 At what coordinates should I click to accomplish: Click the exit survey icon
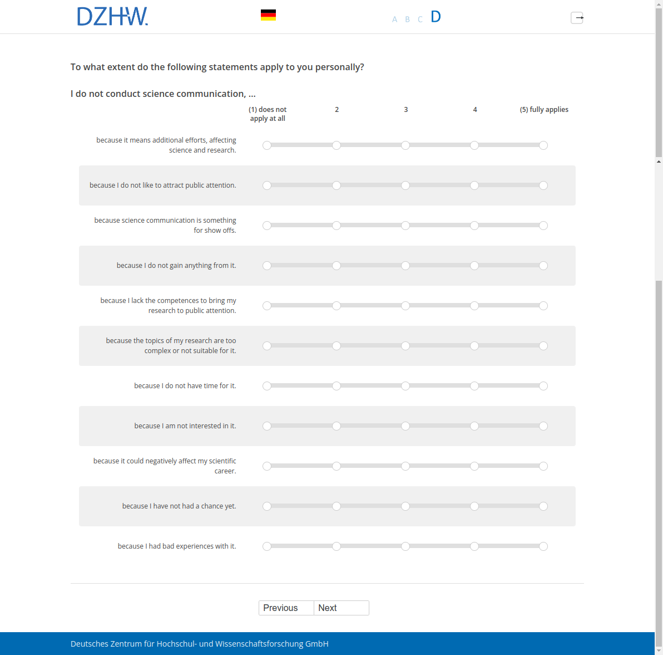577,18
